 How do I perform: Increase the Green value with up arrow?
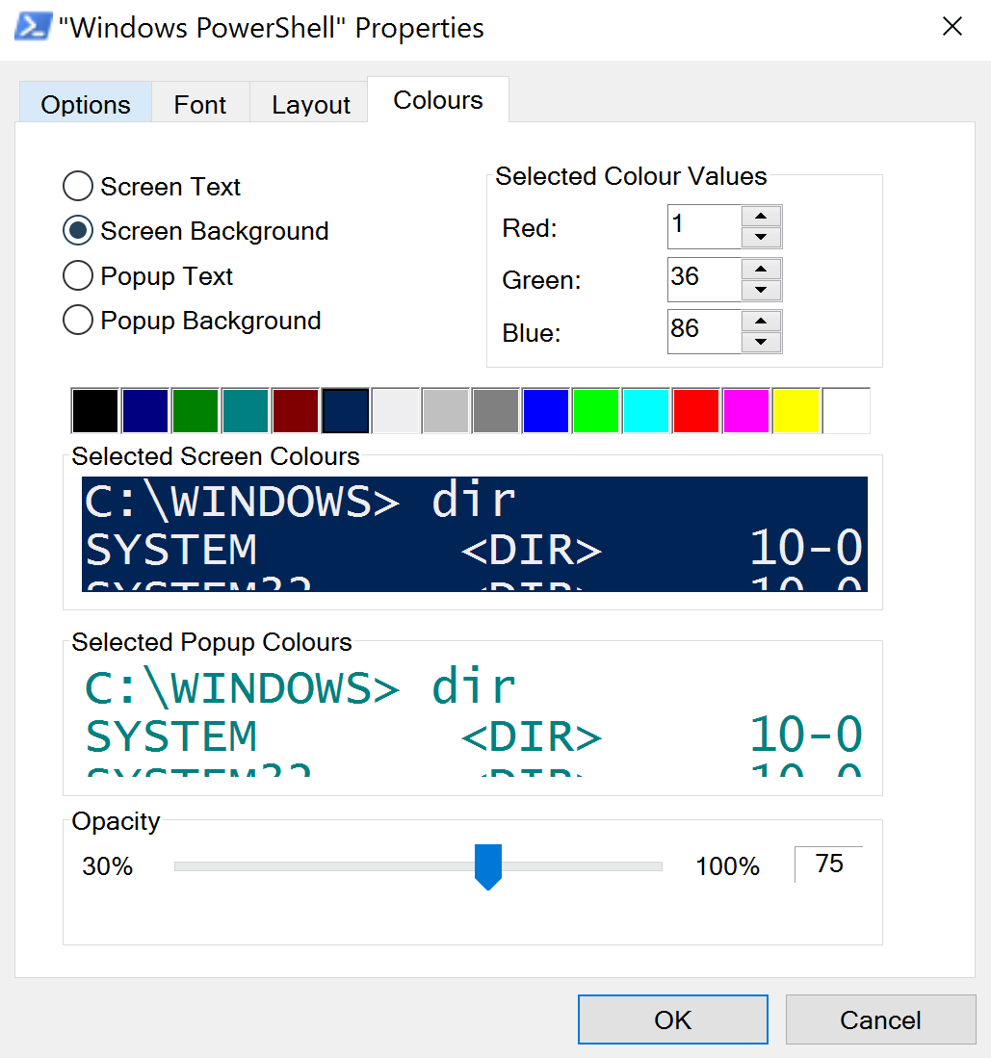761,269
